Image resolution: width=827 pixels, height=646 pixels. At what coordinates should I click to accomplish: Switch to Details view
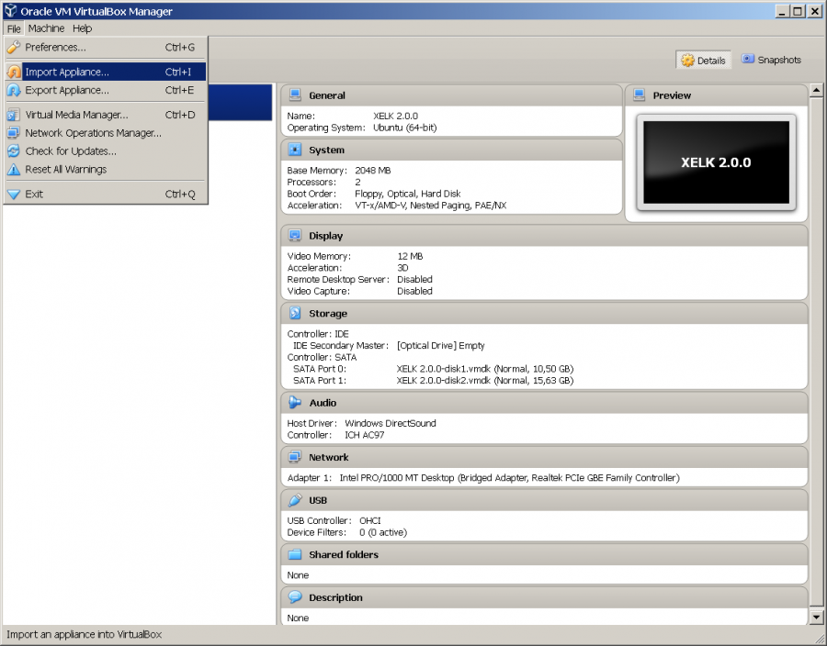pos(703,59)
